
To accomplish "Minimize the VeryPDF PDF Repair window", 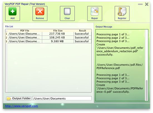I will tap(140, 4).
